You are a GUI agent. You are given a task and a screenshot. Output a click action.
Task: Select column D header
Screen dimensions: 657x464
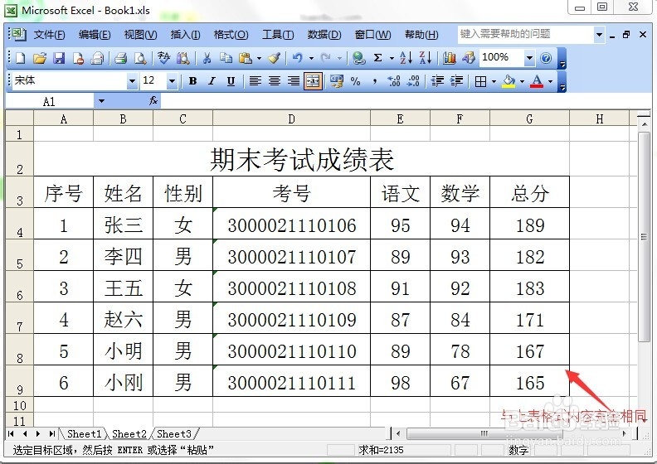point(292,119)
